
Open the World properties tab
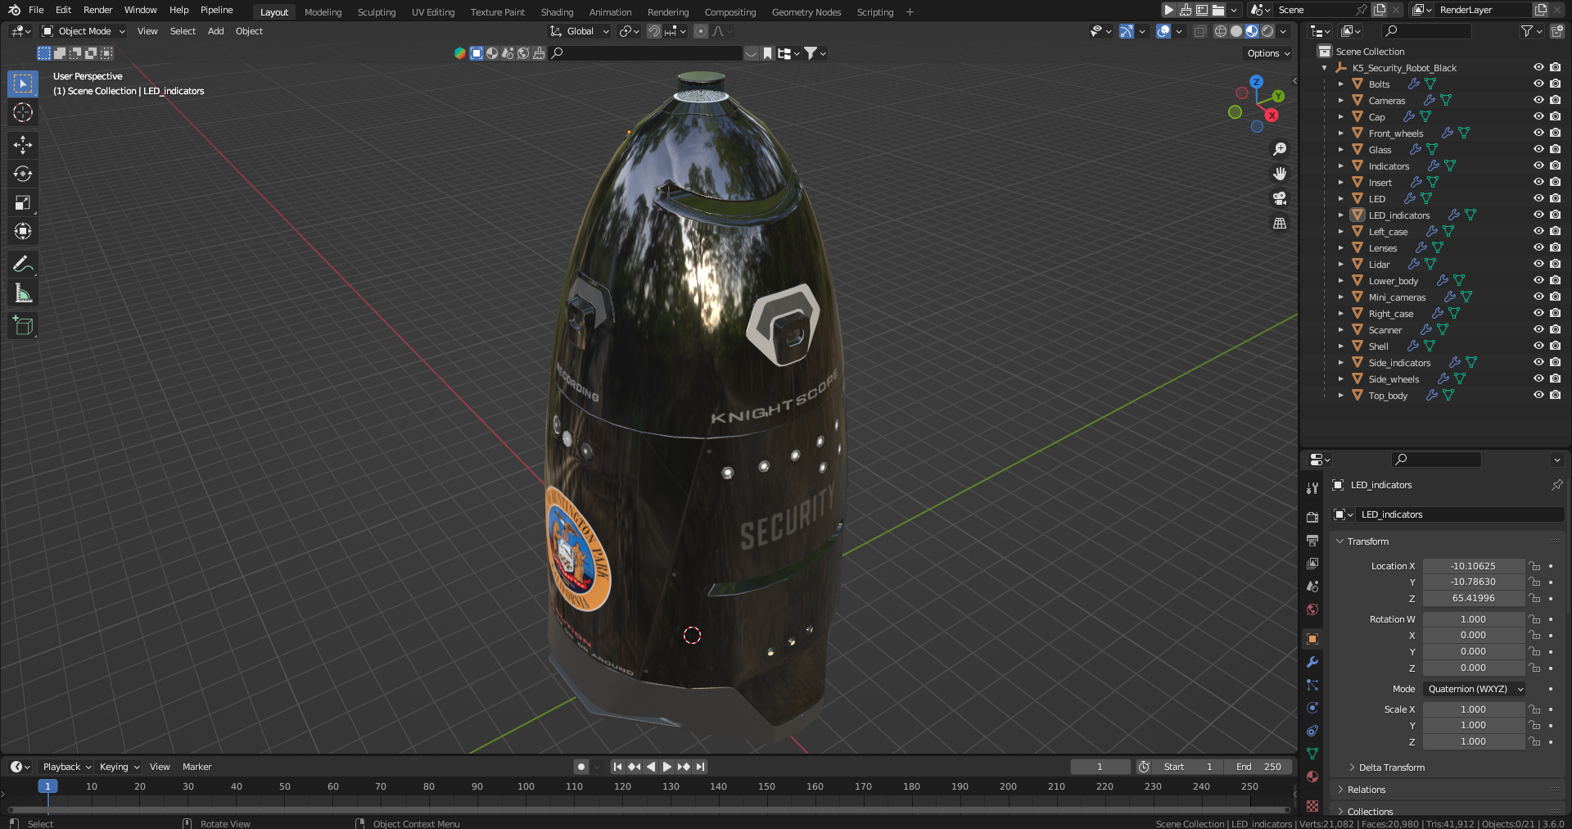tap(1312, 609)
